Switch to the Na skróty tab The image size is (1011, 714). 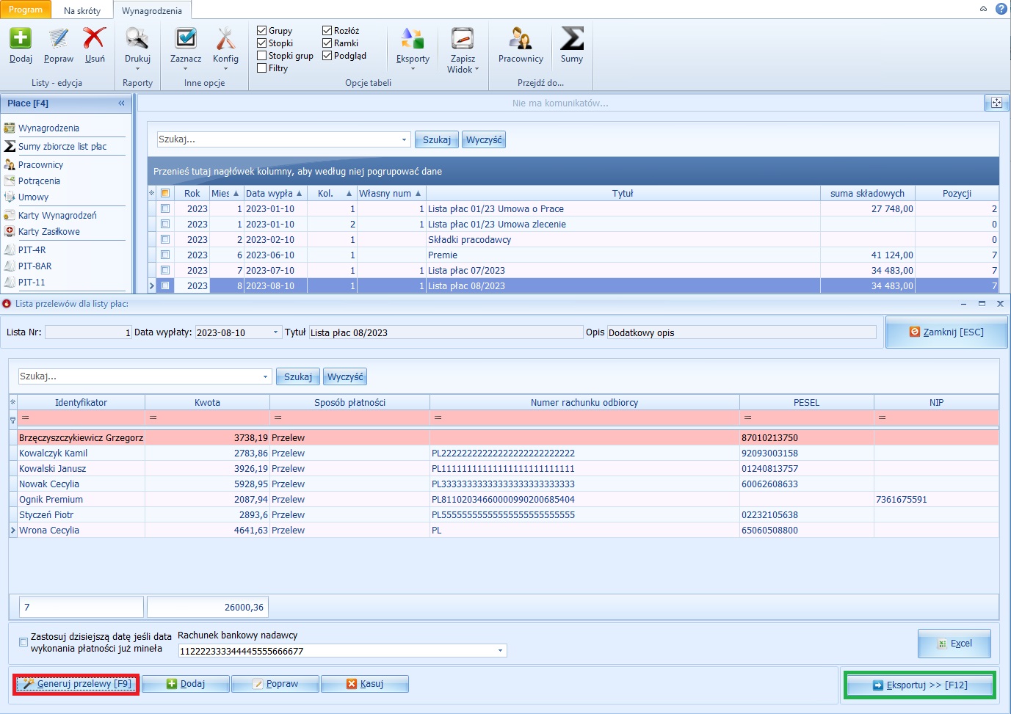pyautogui.click(x=82, y=10)
